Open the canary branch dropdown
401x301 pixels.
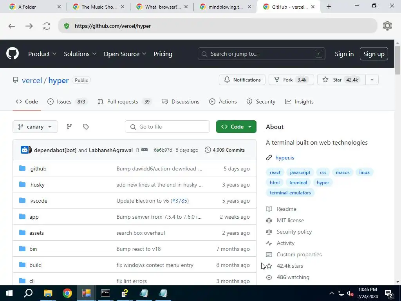[35, 127]
